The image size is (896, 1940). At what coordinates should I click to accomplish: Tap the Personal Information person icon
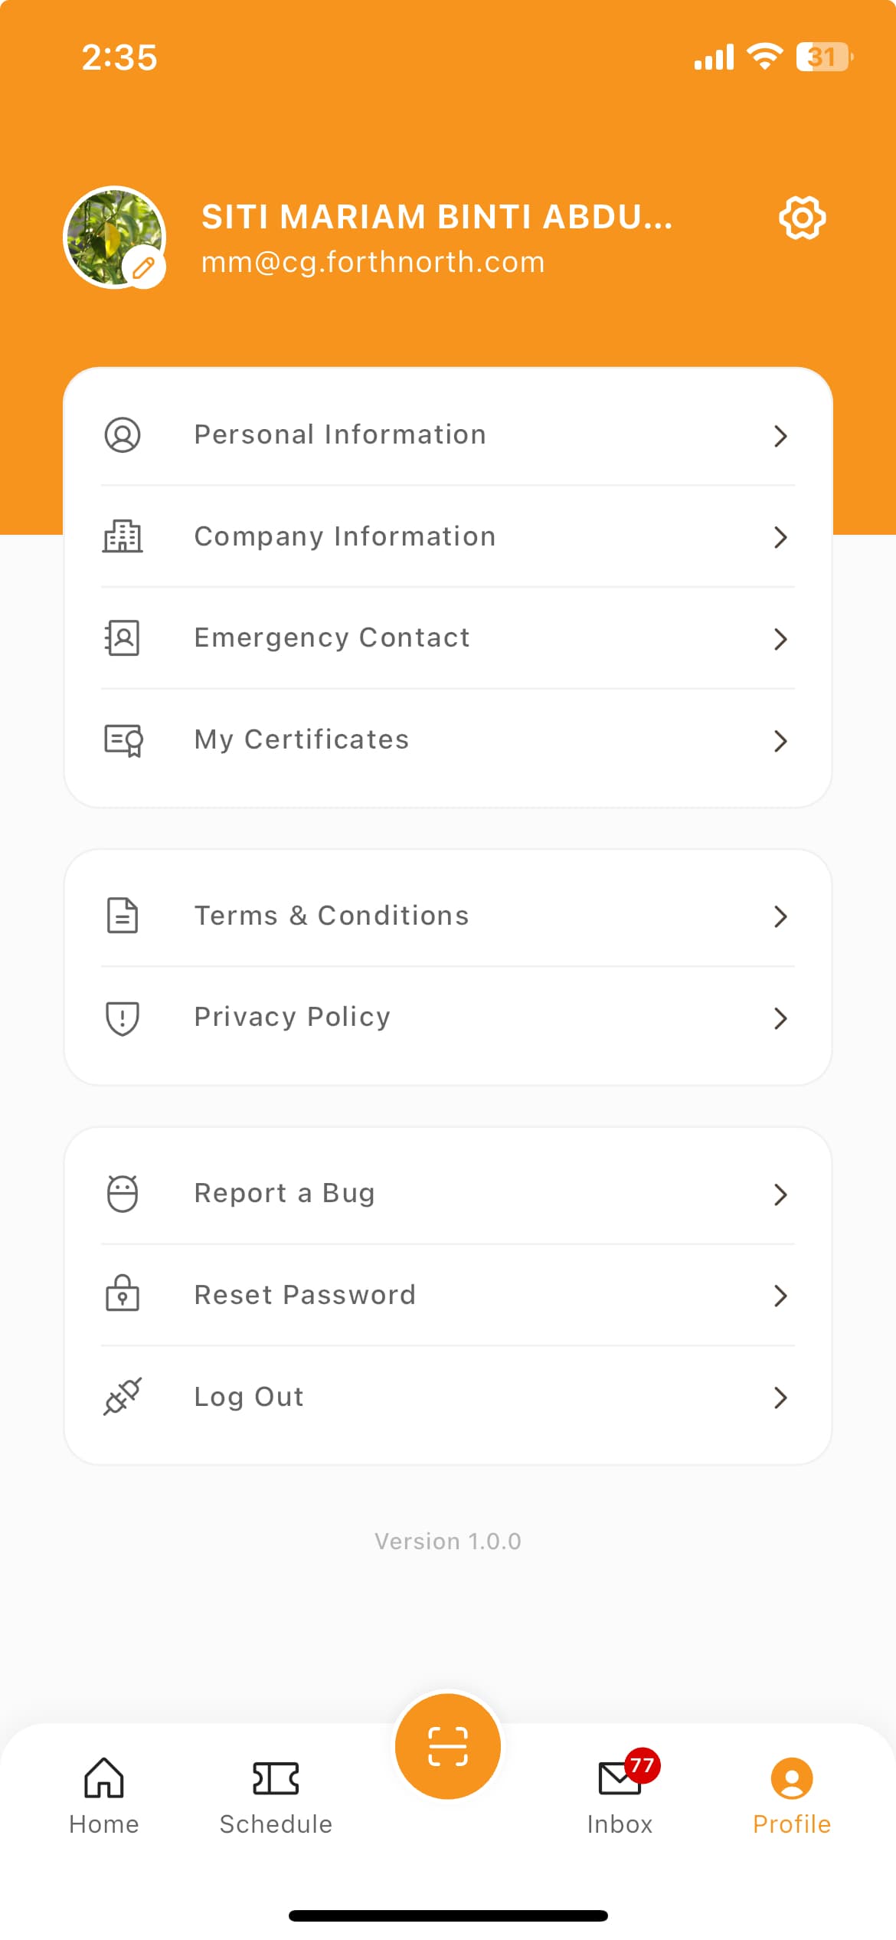123,435
